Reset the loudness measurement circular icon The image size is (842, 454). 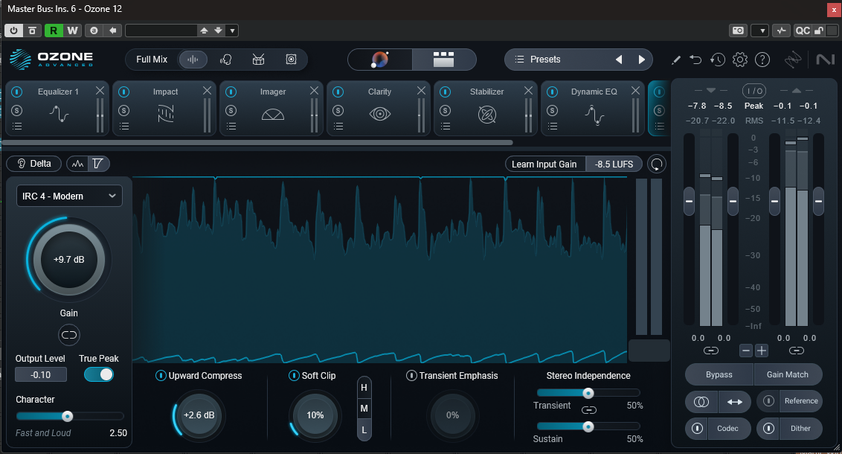[x=657, y=164]
